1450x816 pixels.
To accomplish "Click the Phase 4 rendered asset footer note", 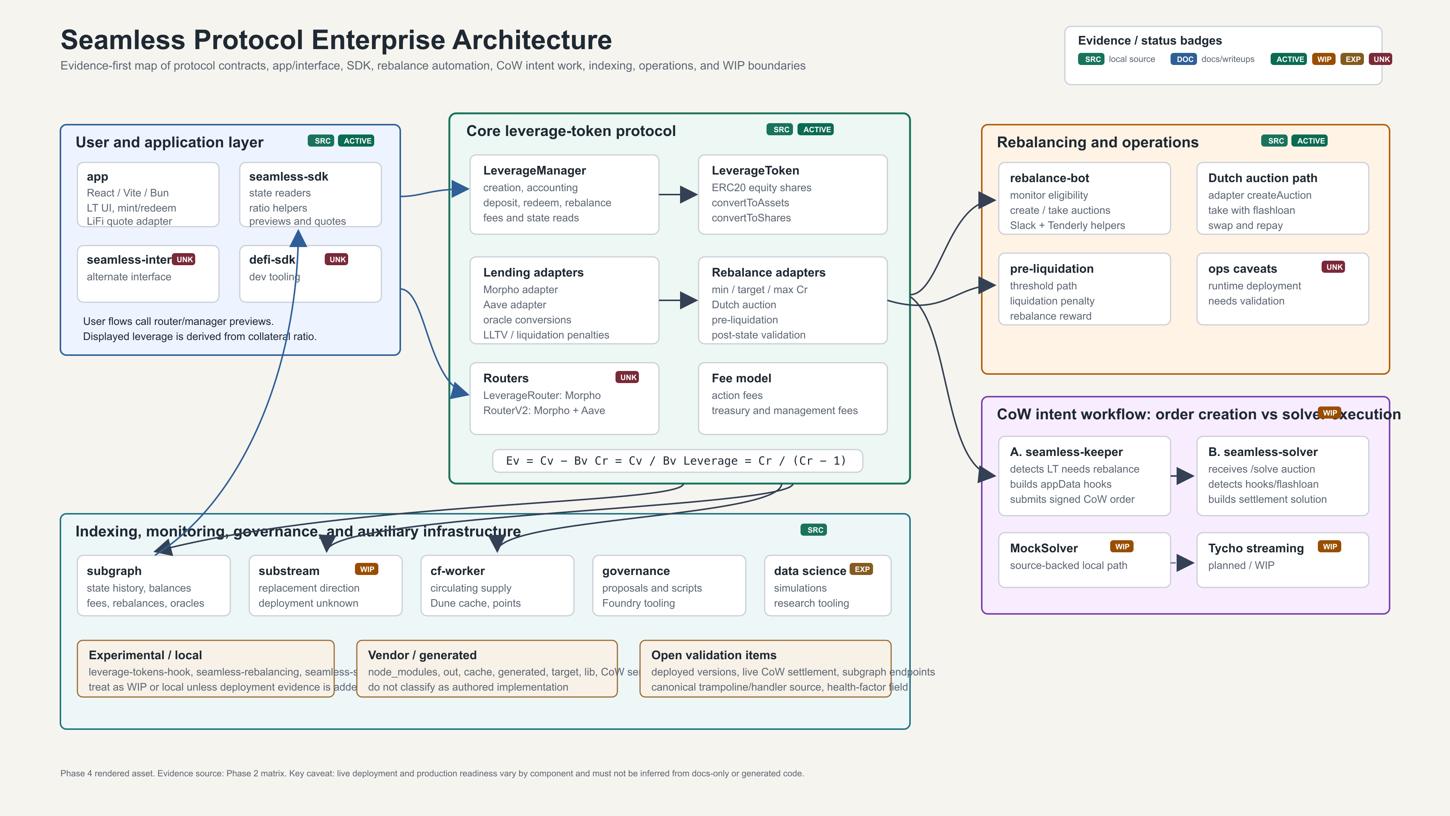I will pyautogui.click(x=432, y=773).
